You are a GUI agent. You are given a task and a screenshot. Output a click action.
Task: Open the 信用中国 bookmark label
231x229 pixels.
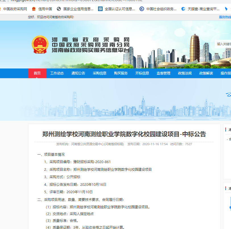[45, 9]
